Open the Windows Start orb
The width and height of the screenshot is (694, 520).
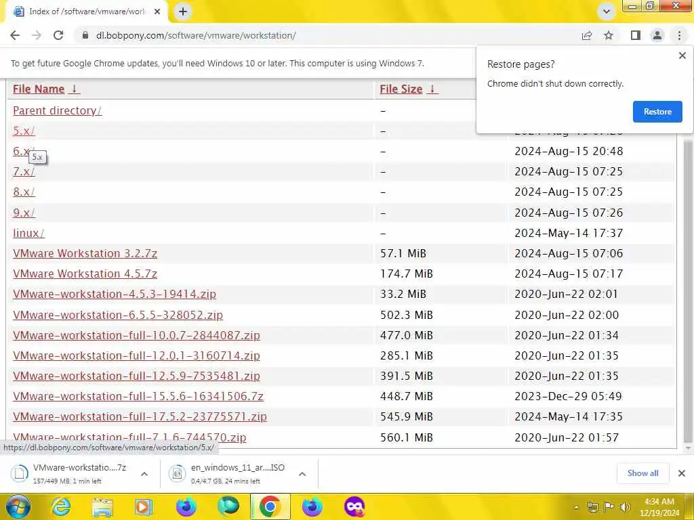coord(18,506)
